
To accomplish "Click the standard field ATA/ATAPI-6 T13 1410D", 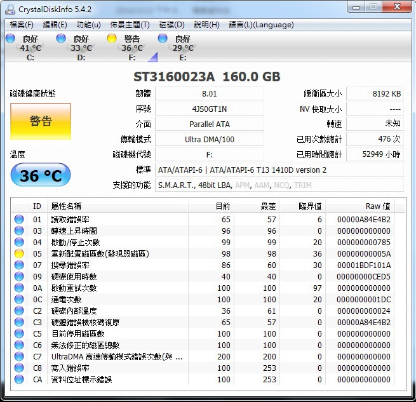I will (279, 170).
